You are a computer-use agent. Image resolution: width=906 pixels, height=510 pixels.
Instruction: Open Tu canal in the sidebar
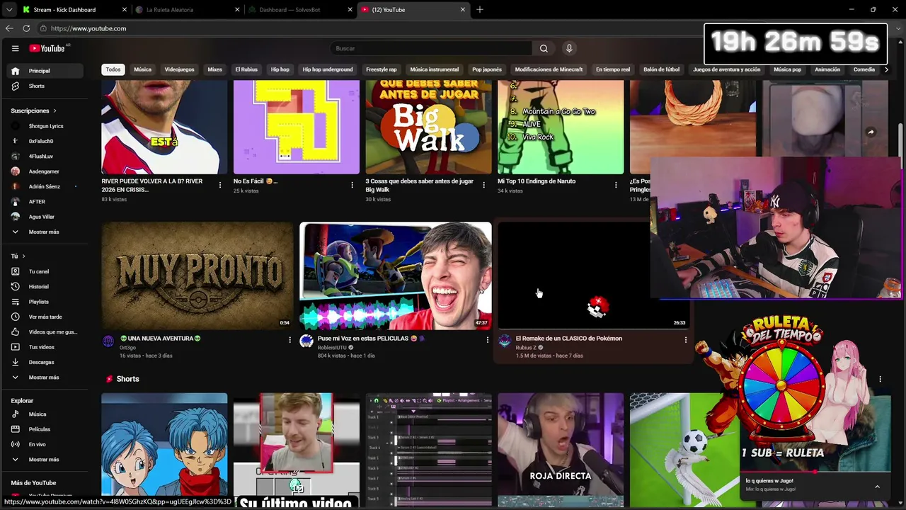44,271
